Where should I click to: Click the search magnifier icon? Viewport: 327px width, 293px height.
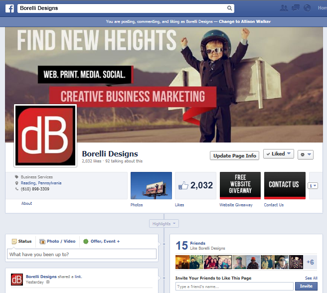tap(229, 8)
